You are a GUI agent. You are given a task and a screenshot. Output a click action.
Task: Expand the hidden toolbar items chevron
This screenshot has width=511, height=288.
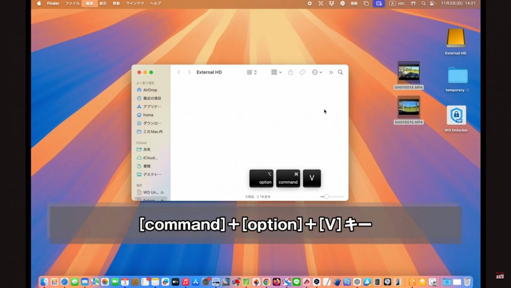point(331,72)
